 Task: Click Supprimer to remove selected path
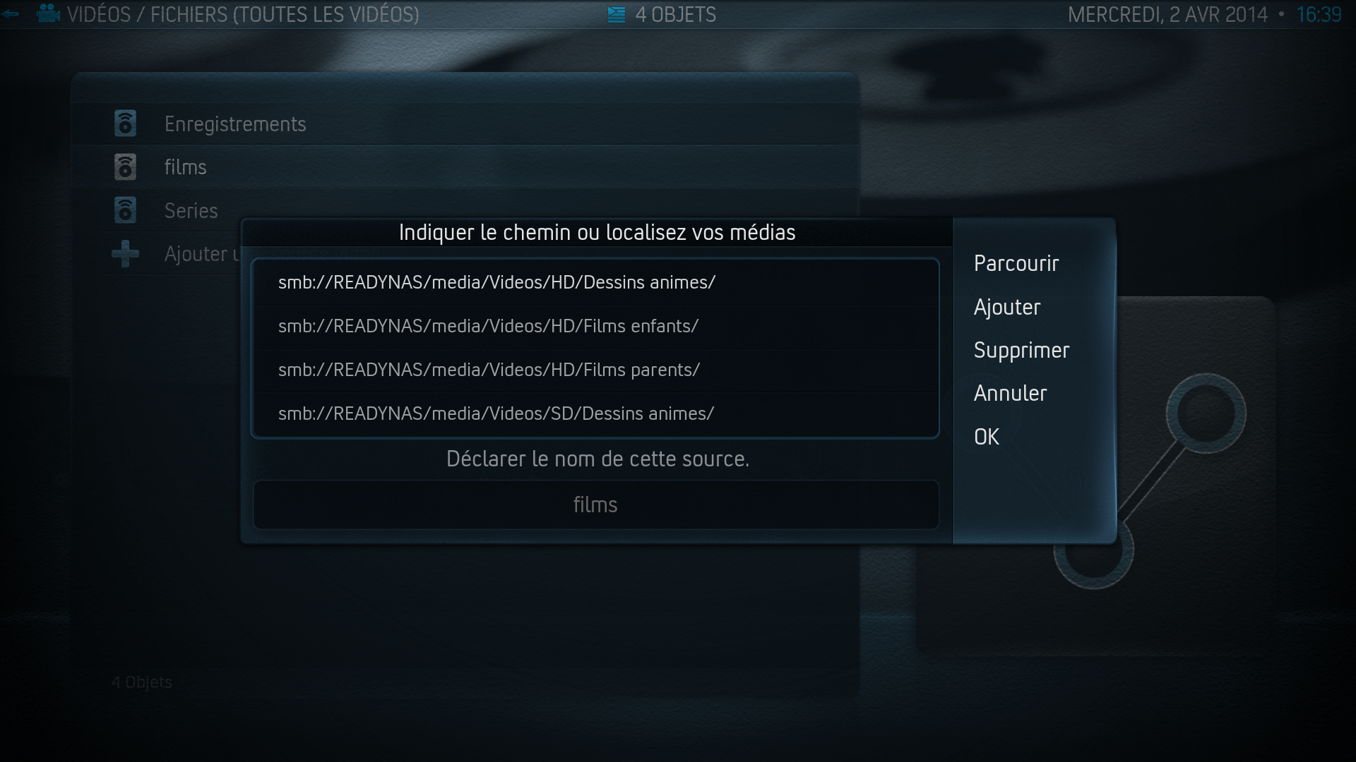tap(1021, 351)
